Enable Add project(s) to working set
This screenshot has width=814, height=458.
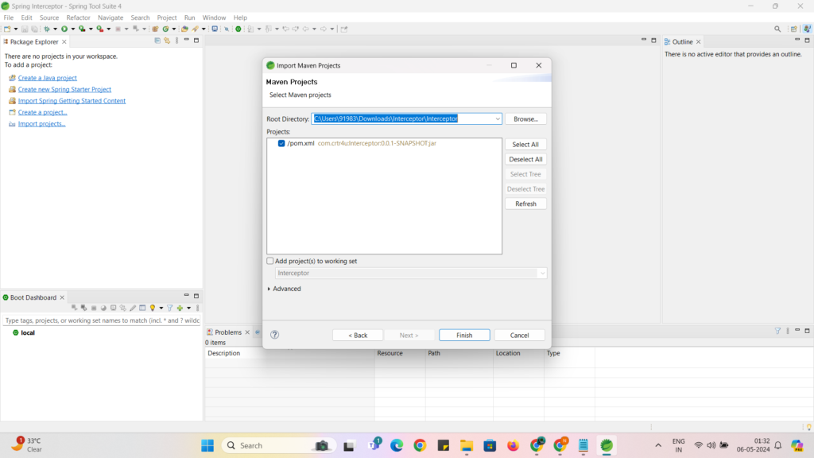coord(270,261)
